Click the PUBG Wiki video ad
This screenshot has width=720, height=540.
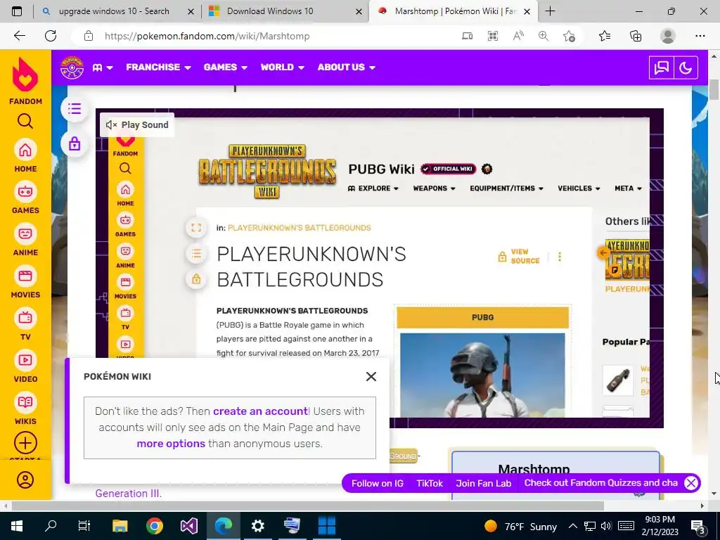[x=379, y=268]
